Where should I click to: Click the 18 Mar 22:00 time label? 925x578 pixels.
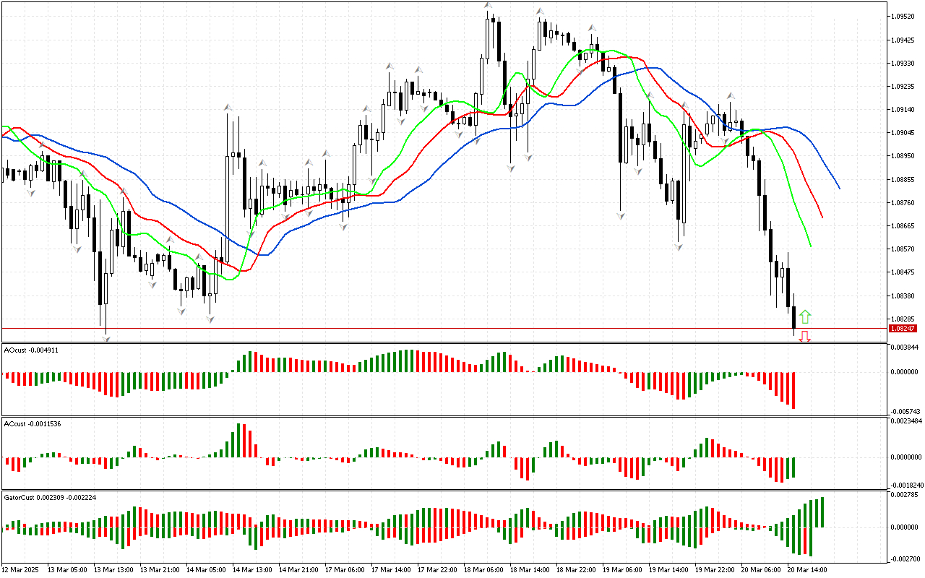(576, 570)
